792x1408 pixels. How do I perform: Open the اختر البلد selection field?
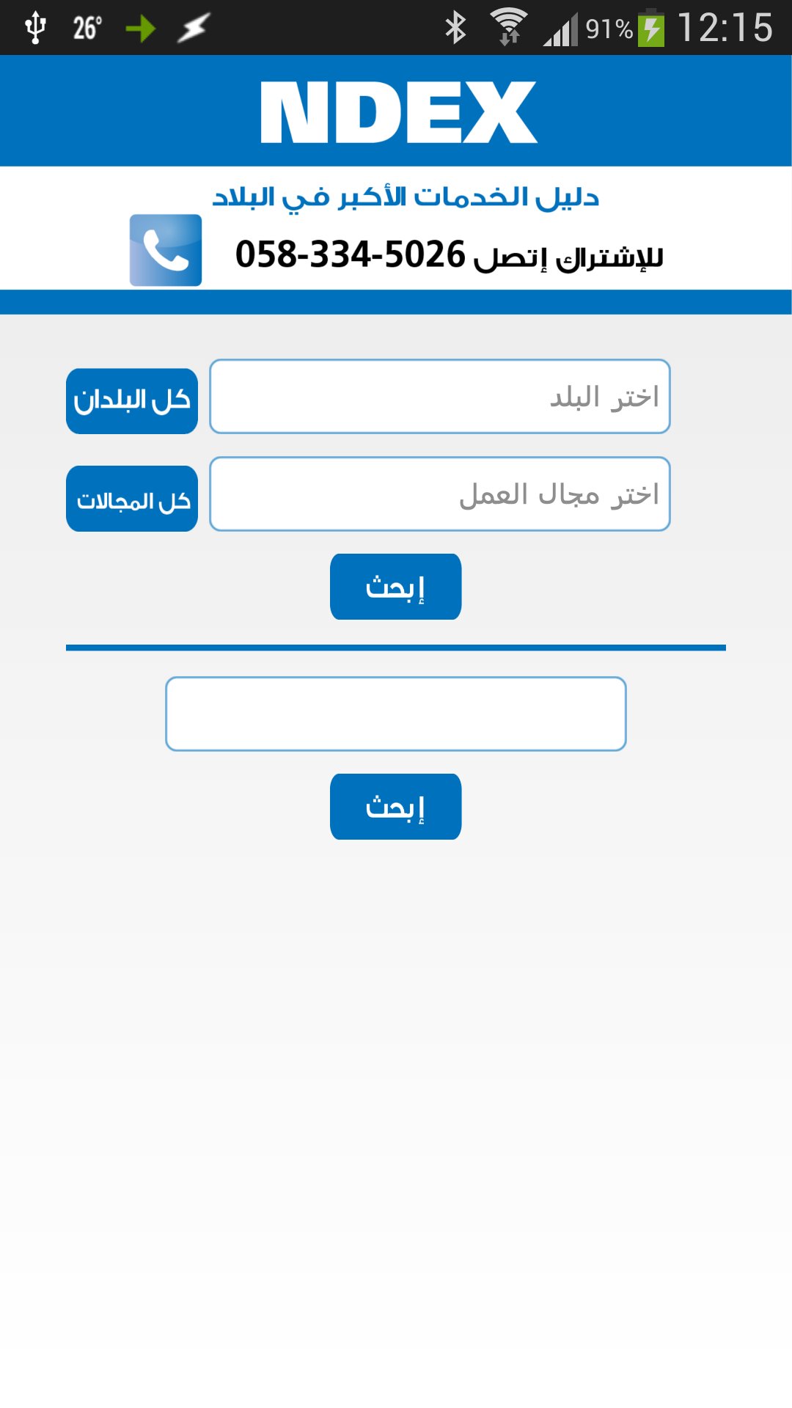coord(440,397)
